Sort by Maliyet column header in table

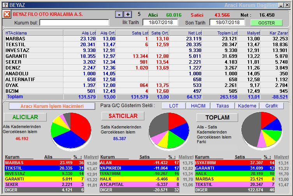[249, 33]
